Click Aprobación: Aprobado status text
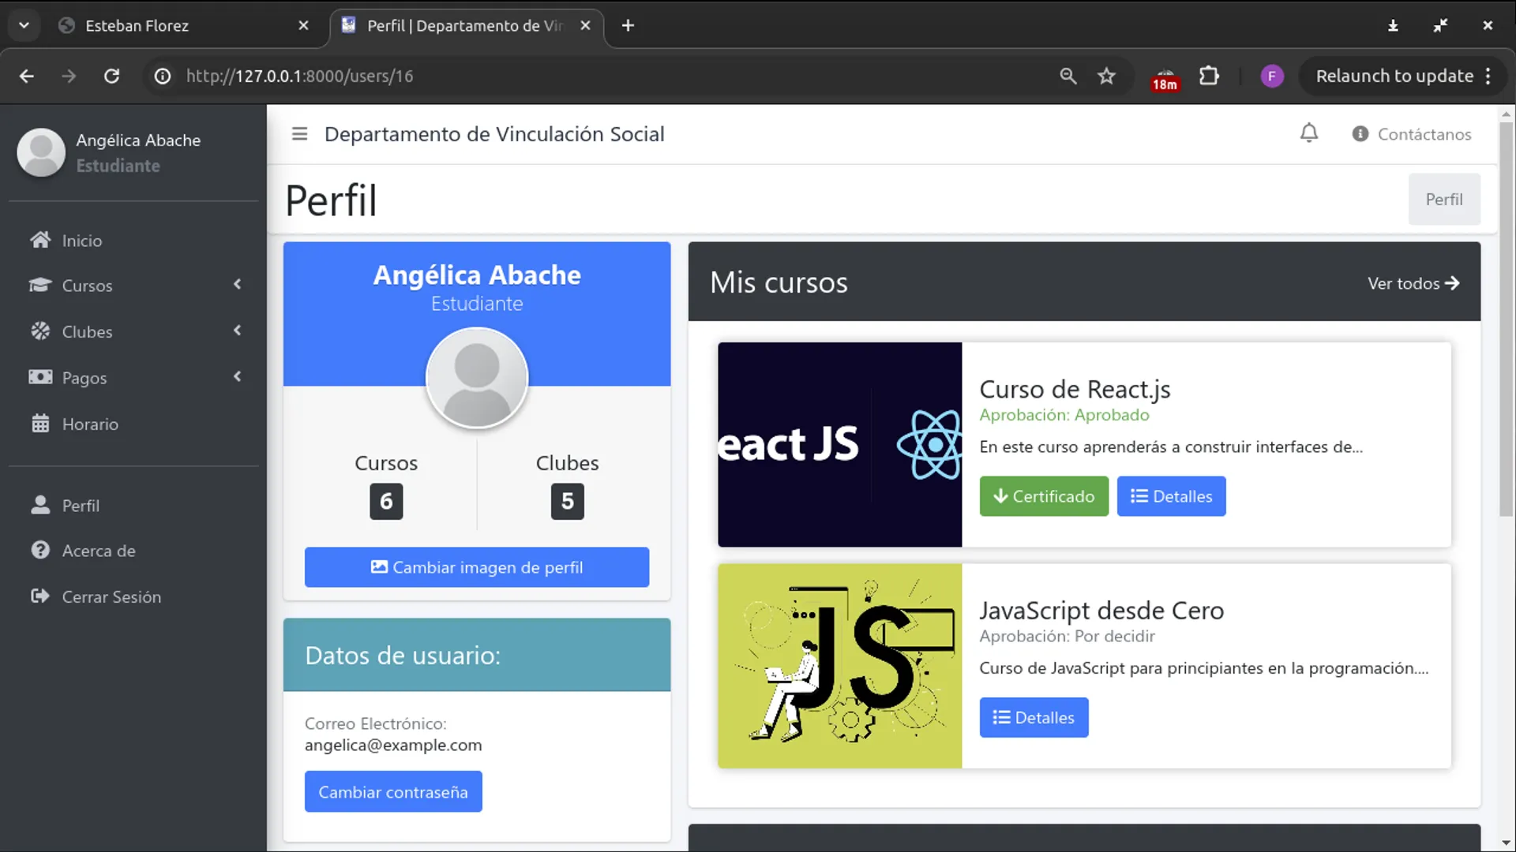 pyautogui.click(x=1064, y=415)
